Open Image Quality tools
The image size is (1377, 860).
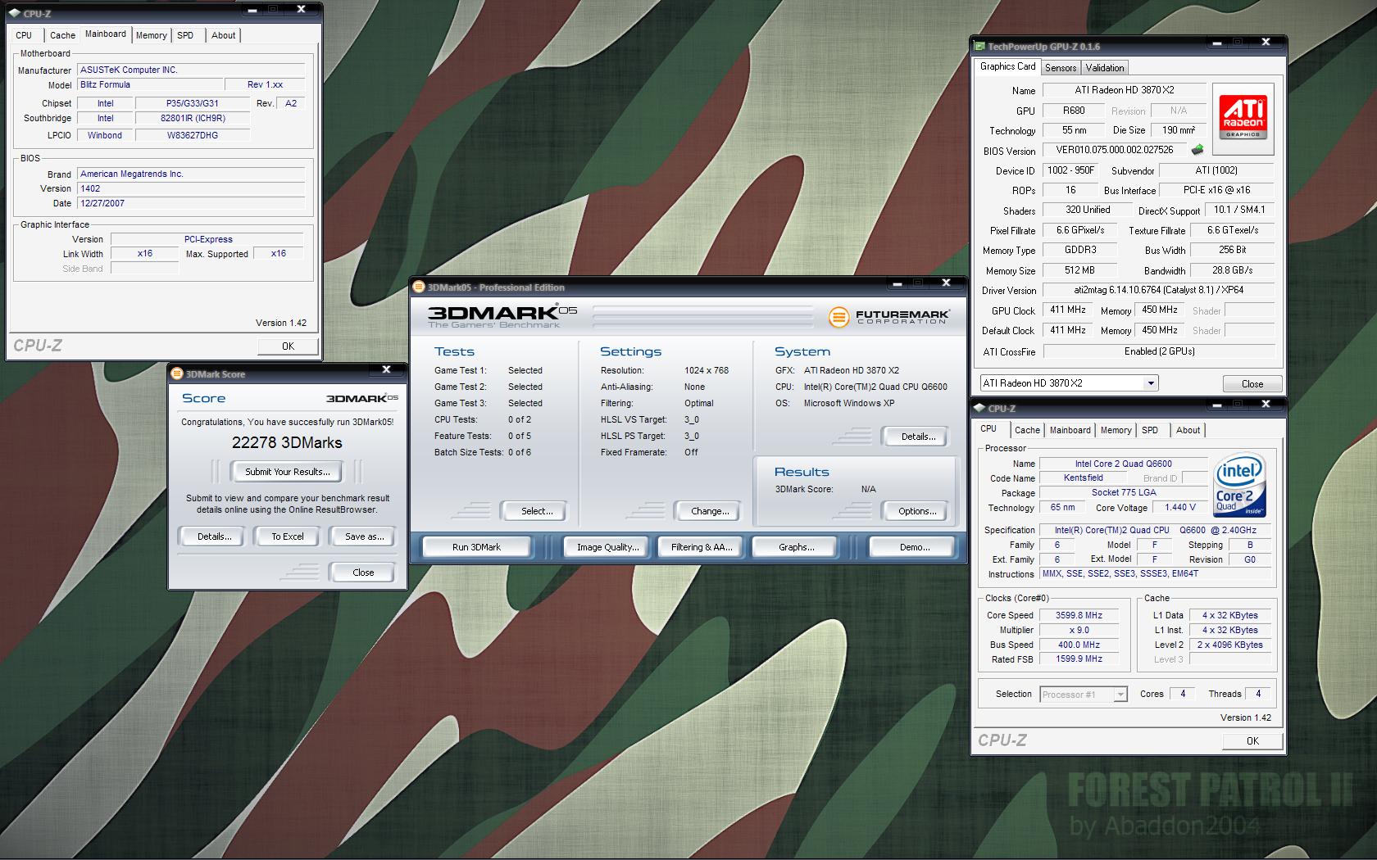607,547
